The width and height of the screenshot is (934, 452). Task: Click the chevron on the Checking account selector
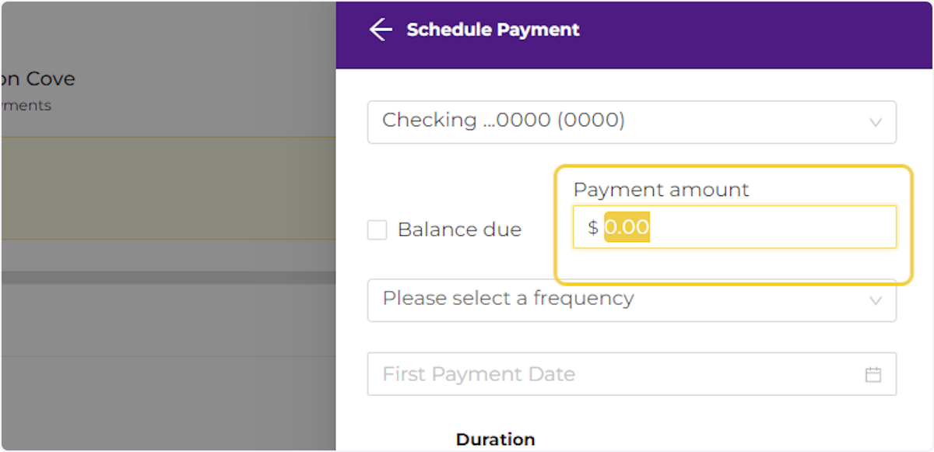[875, 122]
